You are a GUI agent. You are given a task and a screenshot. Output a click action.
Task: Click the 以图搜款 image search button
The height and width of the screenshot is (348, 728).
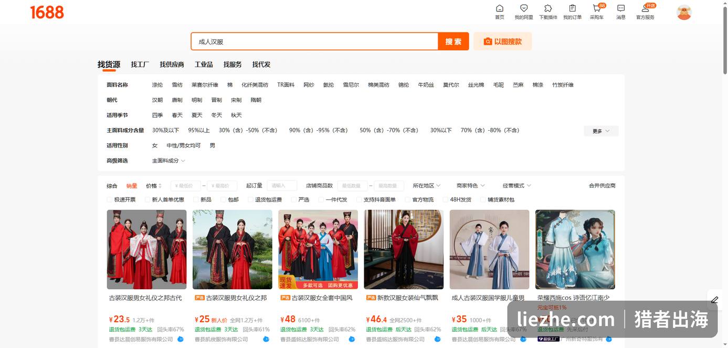pyautogui.click(x=502, y=41)
